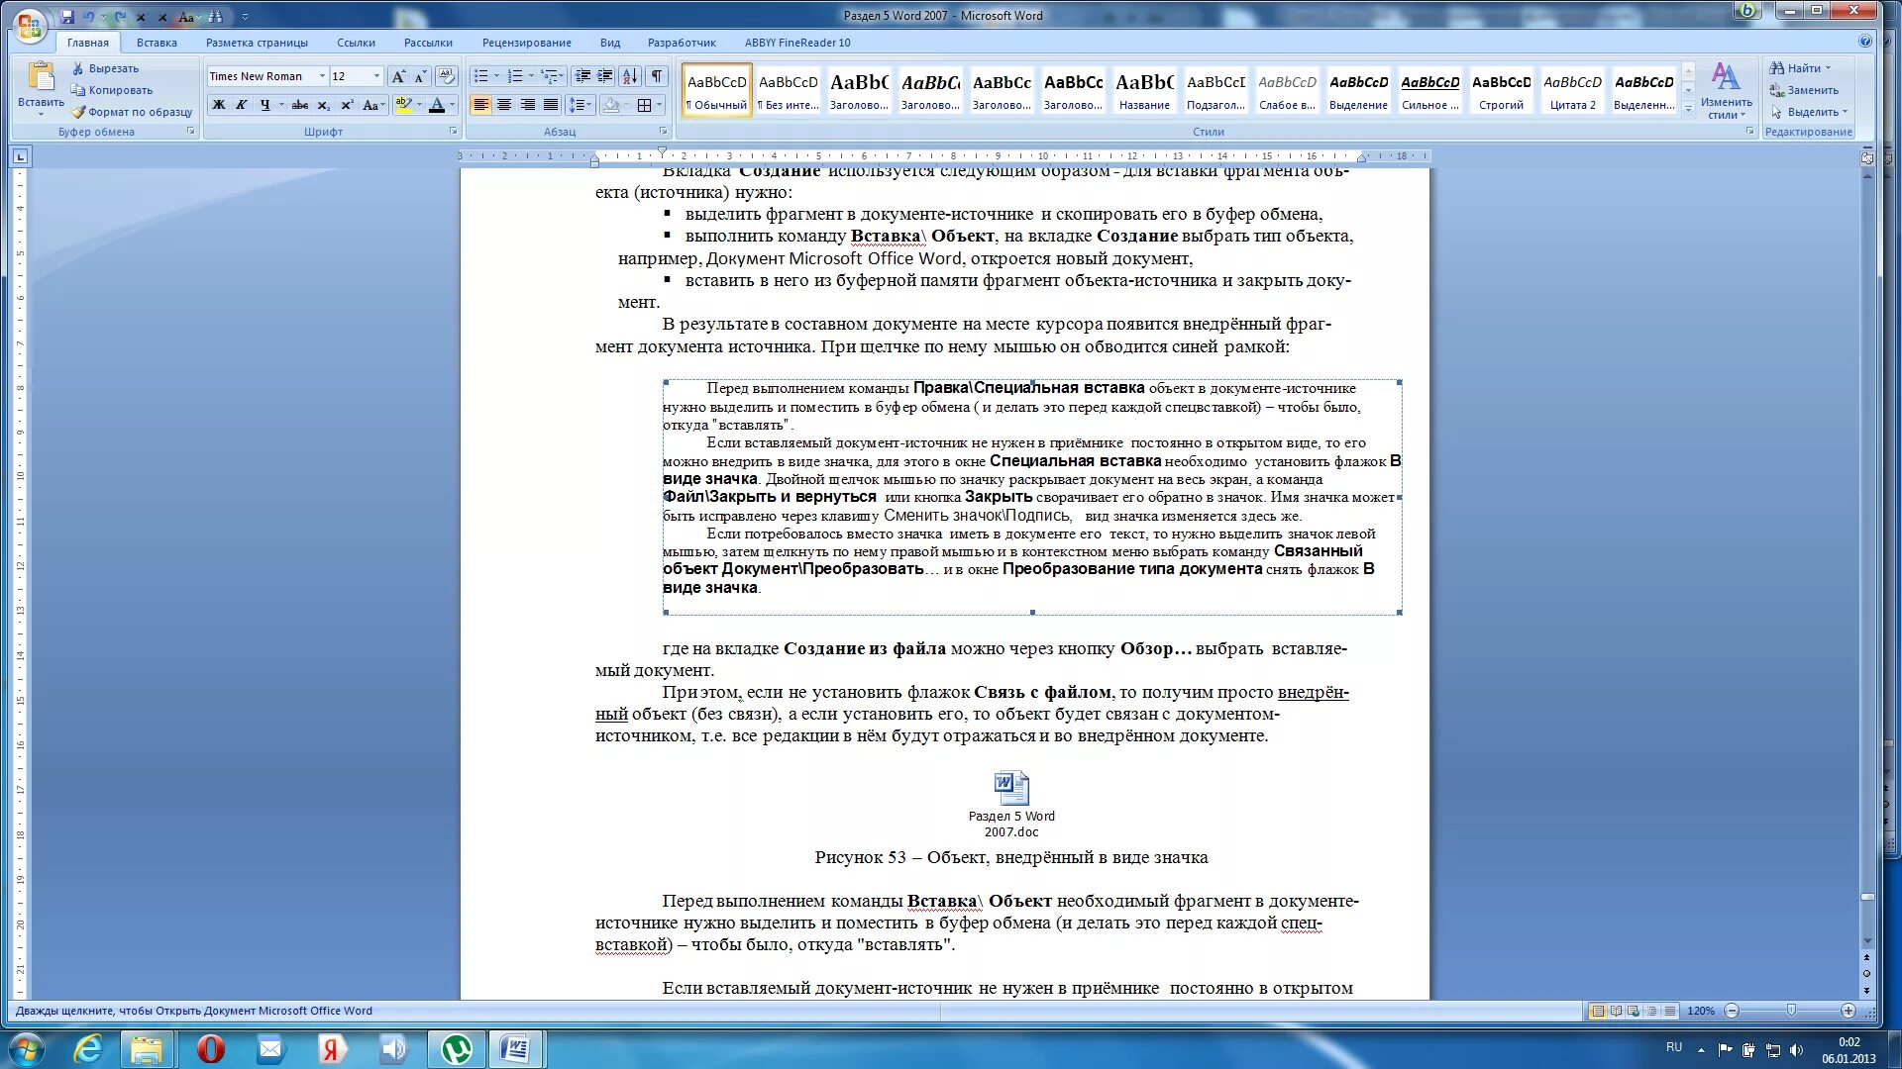The width and height of the screenshot is (1902, 1069).
Task: Toggle show paragraph marks ¶
Action: click(657, 76)
